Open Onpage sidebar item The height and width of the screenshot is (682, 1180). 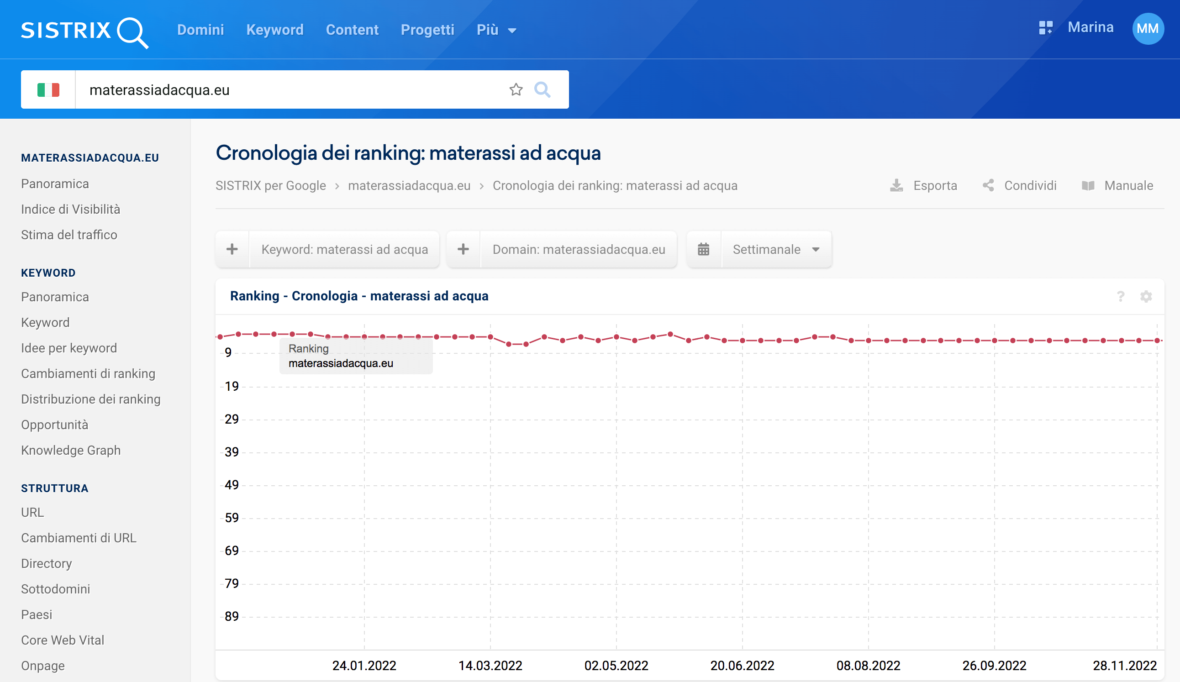[42, 666]
